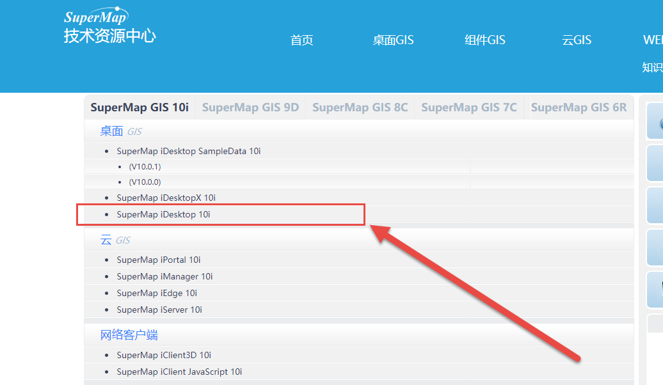The image size is (663, 385).
Task: Select the (V10.0.1) sample data version
Action: 145,166
